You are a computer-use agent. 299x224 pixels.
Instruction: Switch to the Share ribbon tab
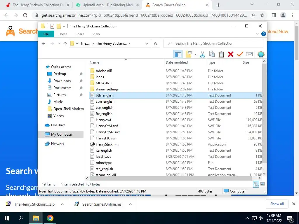80,34
